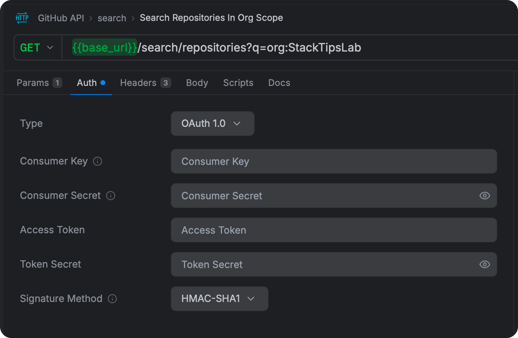
Task: Open the GET method dropdown
Action: (37, 48)
